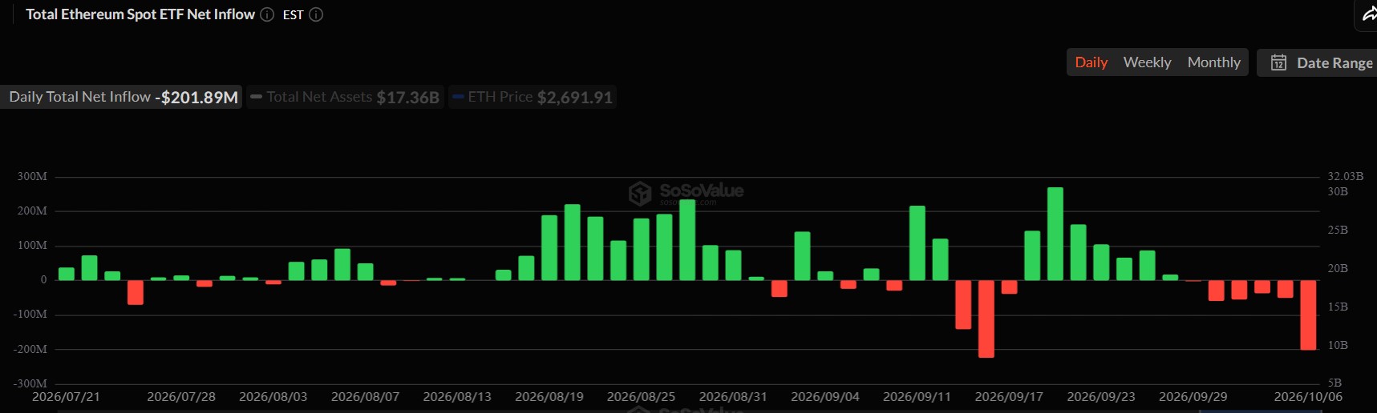Viewport: 1377px width, 413px height.
Task: Click the -$201.89M inflow value
Action: tap(196, 98)
